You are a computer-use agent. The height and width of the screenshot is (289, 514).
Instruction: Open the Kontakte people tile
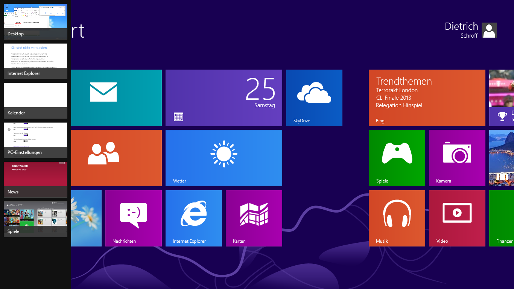pyautogui.click(x=116, y=158)
